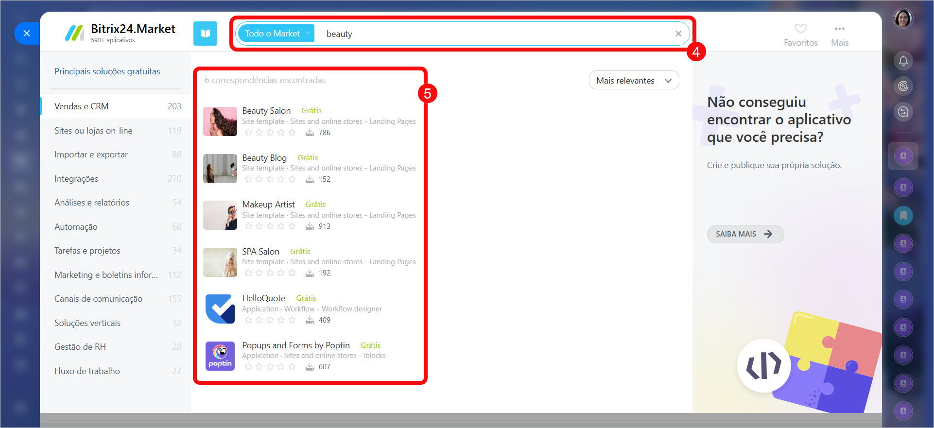Click the Grátis label of SPA Salon
This screenshot has height=428, width=934.
pyautogui.click(x=300, y=252)
